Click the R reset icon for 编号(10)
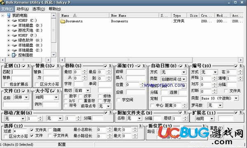The image size is (247, 148). pyautogui.click(x=241, y=66)
